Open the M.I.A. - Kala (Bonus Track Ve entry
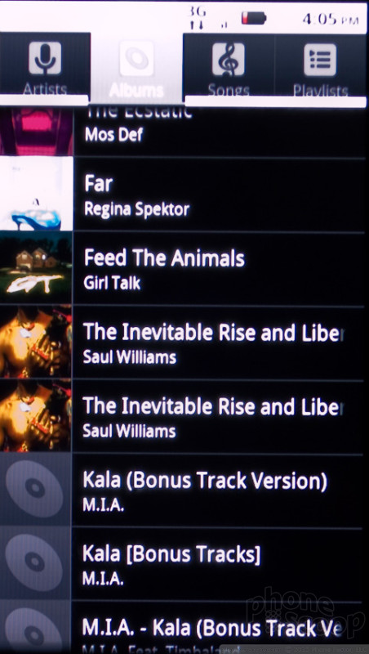 (181, 627)
